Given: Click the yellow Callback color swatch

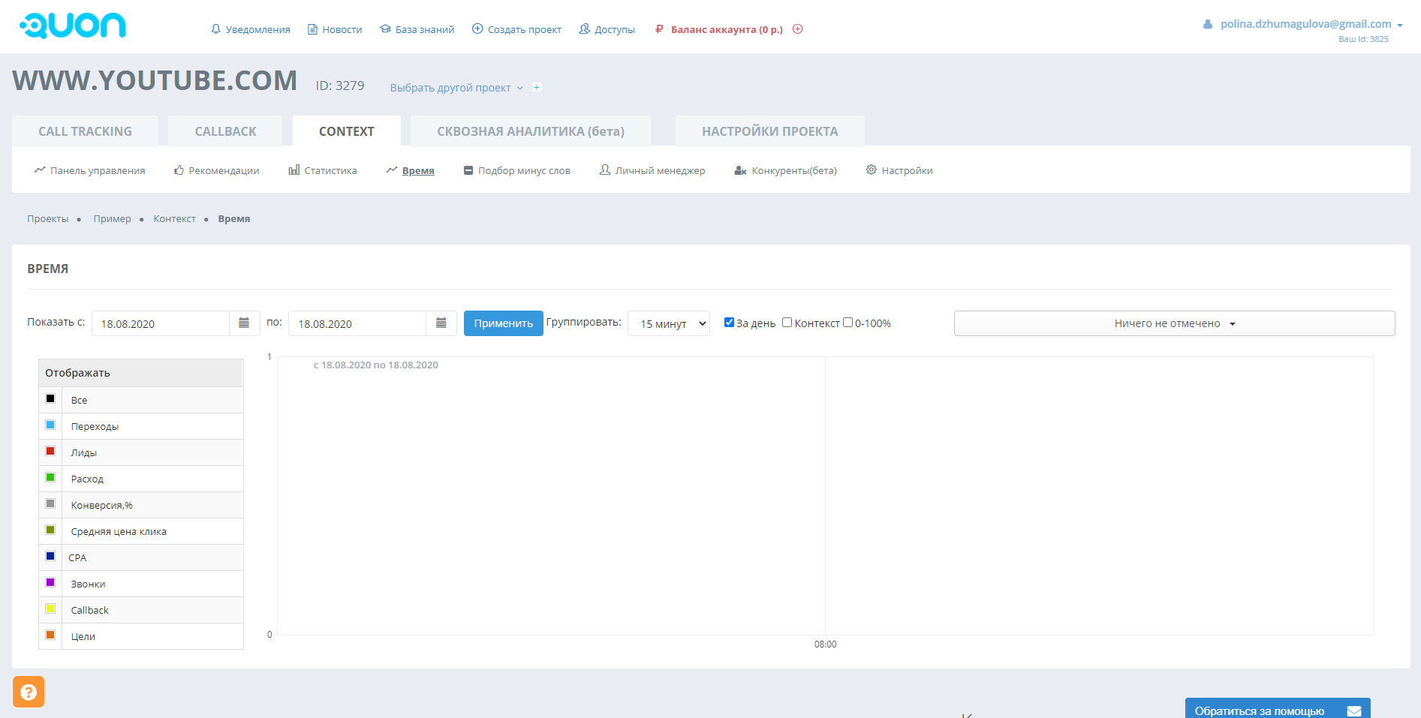Looking at the screenshot, I should pyautogui.click(x=50, y=608).
